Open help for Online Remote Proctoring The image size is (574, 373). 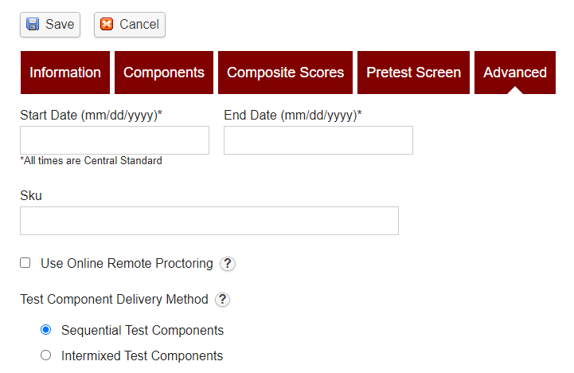pos(228,264)
